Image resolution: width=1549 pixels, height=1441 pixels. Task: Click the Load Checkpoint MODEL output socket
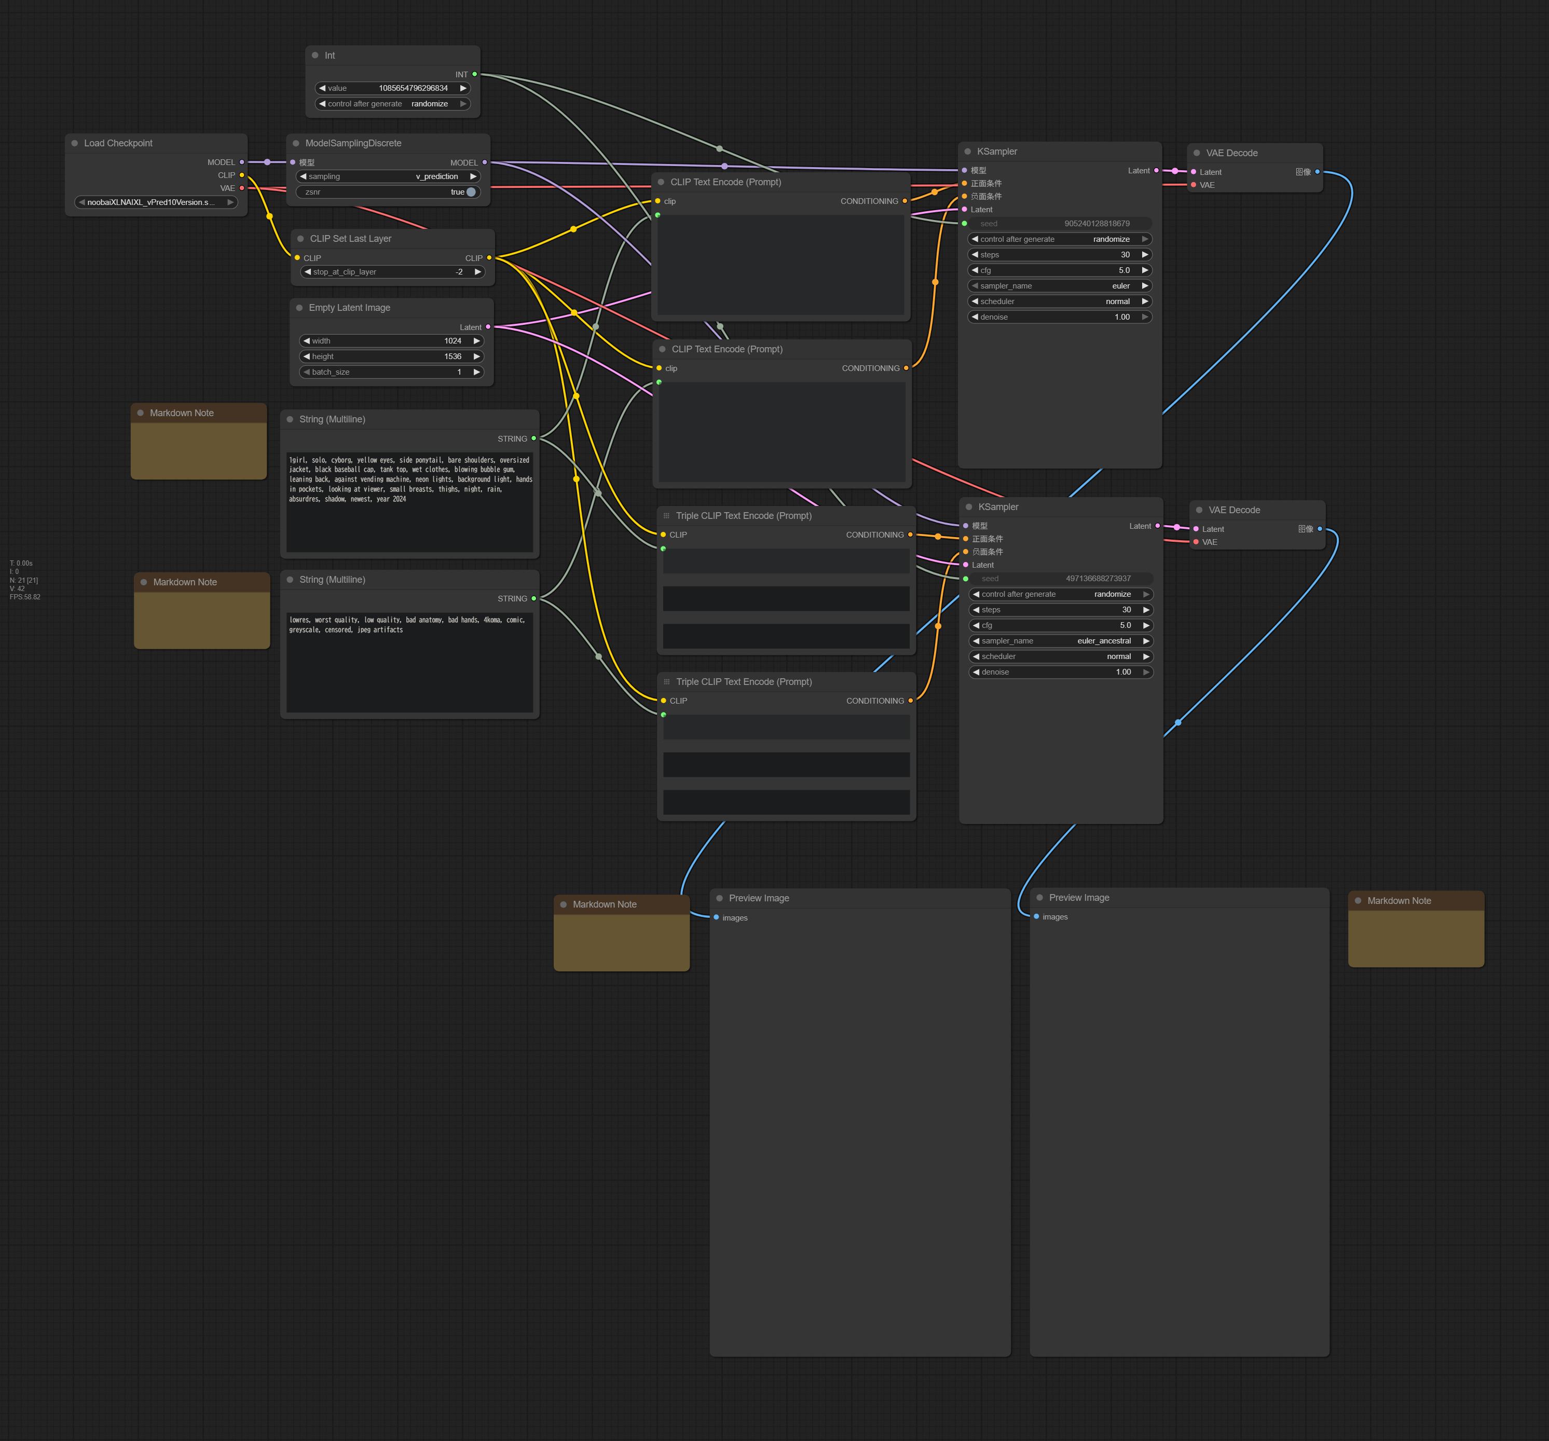pos(241,162)
